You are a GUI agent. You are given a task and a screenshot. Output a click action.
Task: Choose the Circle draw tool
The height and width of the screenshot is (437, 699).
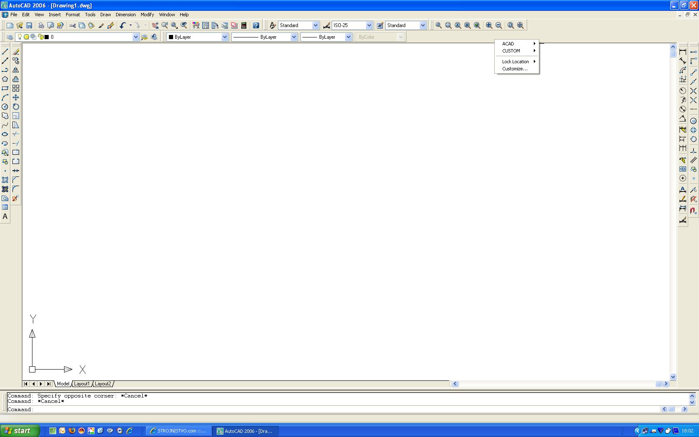[5, 107]
